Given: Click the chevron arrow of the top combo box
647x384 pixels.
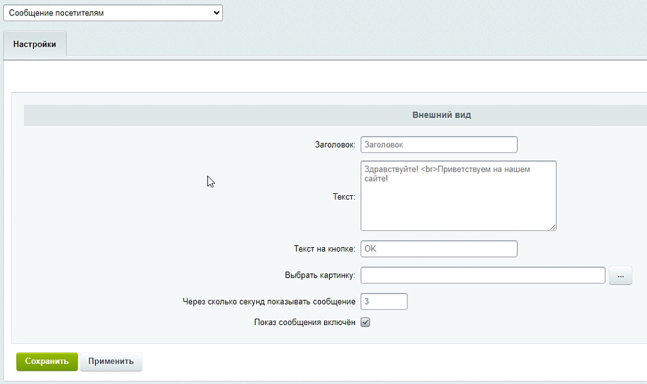Looking at the screenshot, I should tap(215, 13).
